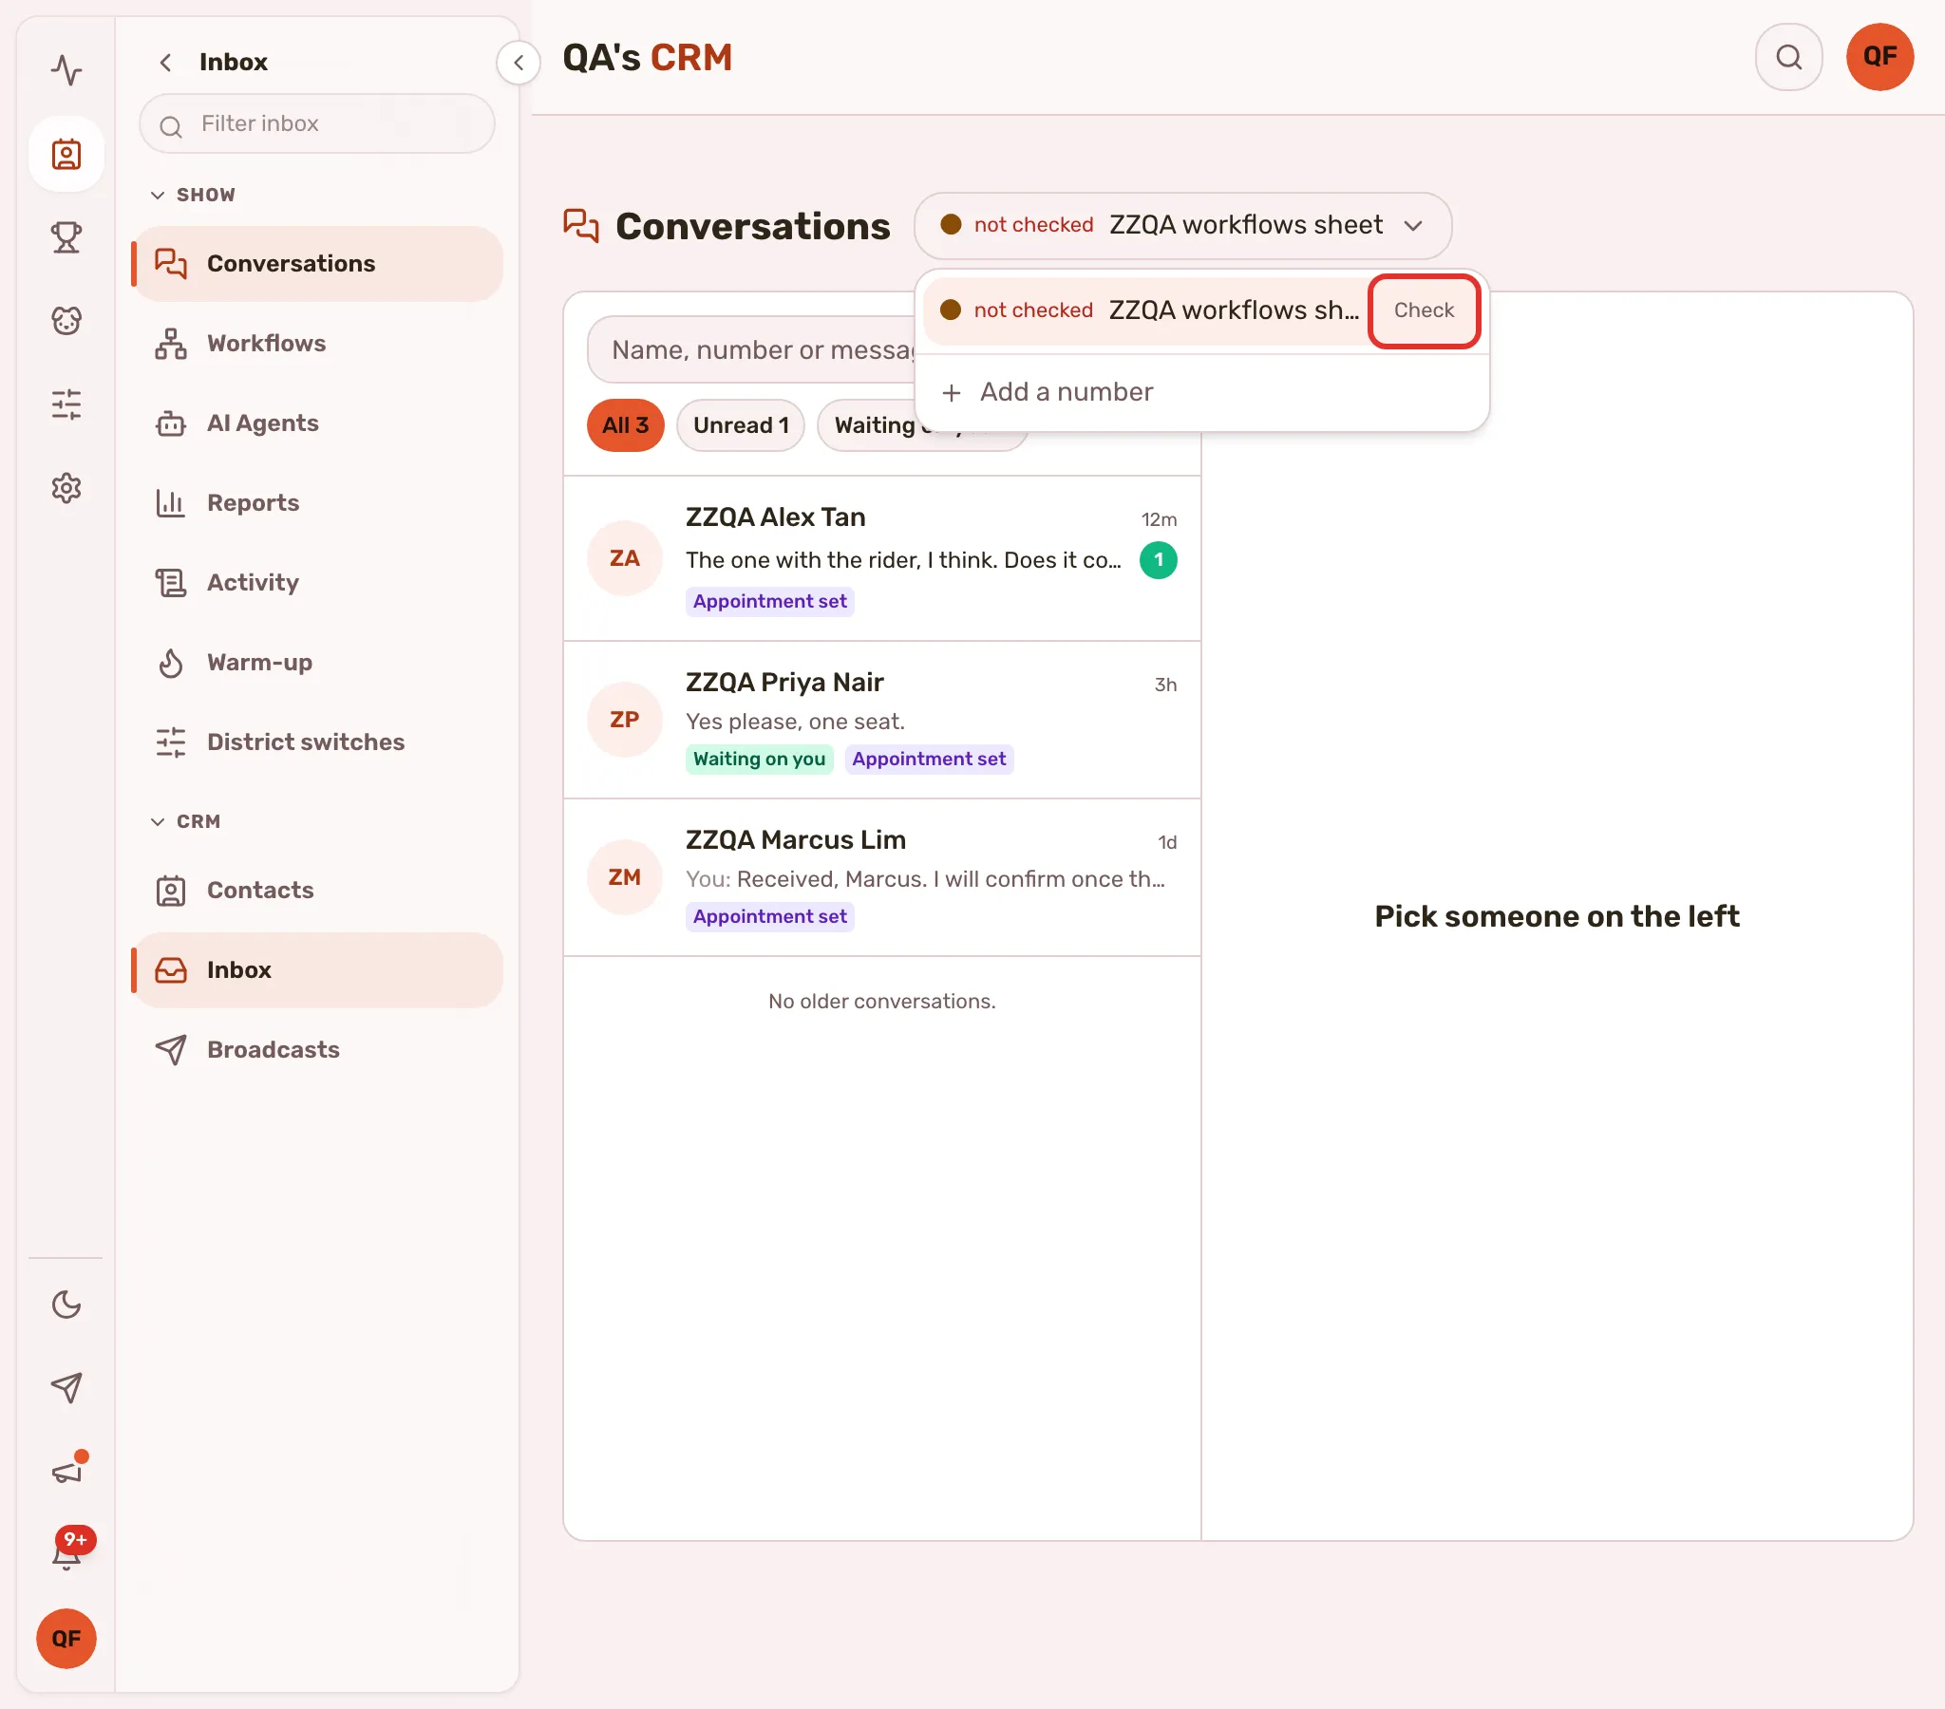Image resolution: width=1945 pixels, height=1709 pixels.
Task: Open Reports in the sidebar
Action: (318, 502)
